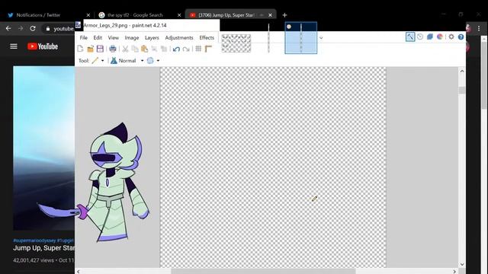Close the Twitter notifications tab
The height and width of the screenshot is (274, 488).
pyautogui.click(x=88, y=15)
